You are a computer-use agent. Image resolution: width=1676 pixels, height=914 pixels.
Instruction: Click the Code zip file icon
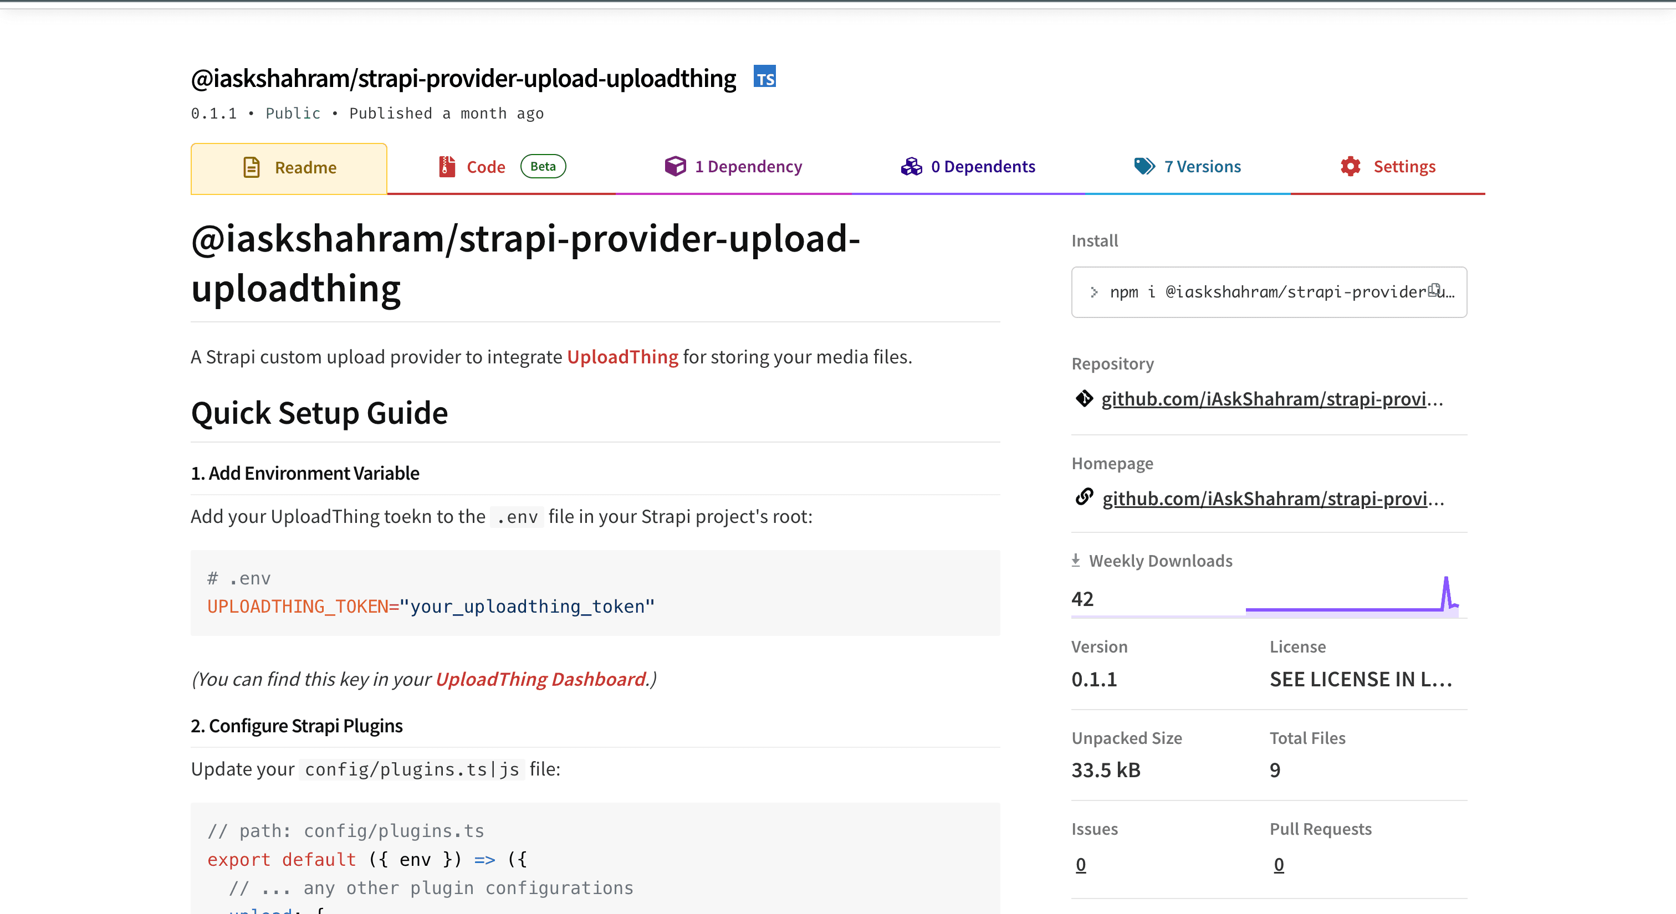[447, 166]
